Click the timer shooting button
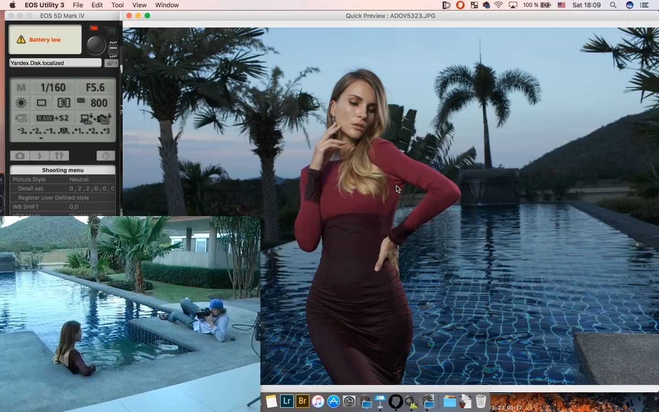This screenshot has width=659, height=412. [106, 156]
